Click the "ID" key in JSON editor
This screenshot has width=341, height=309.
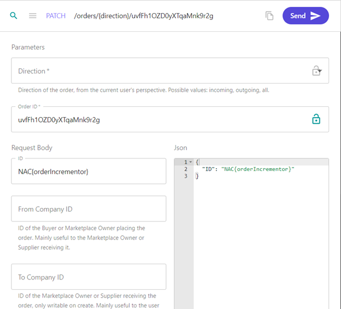(x=209, y=169)
